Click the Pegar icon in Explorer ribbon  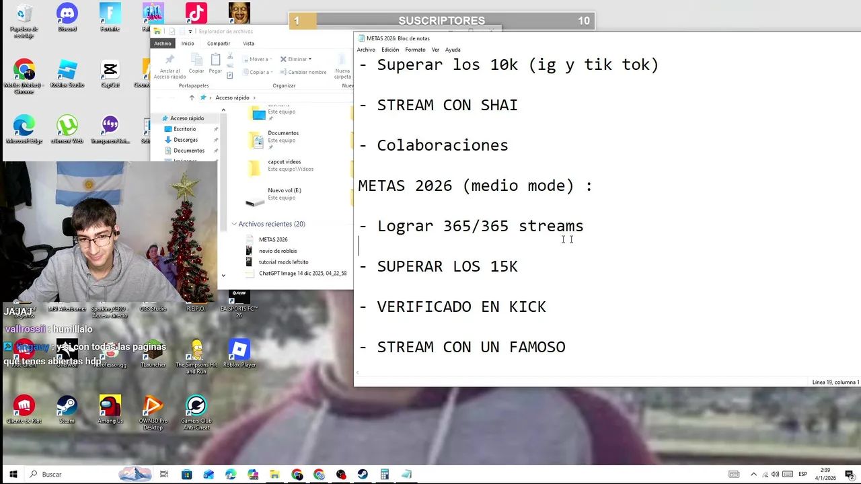point(215,63)
